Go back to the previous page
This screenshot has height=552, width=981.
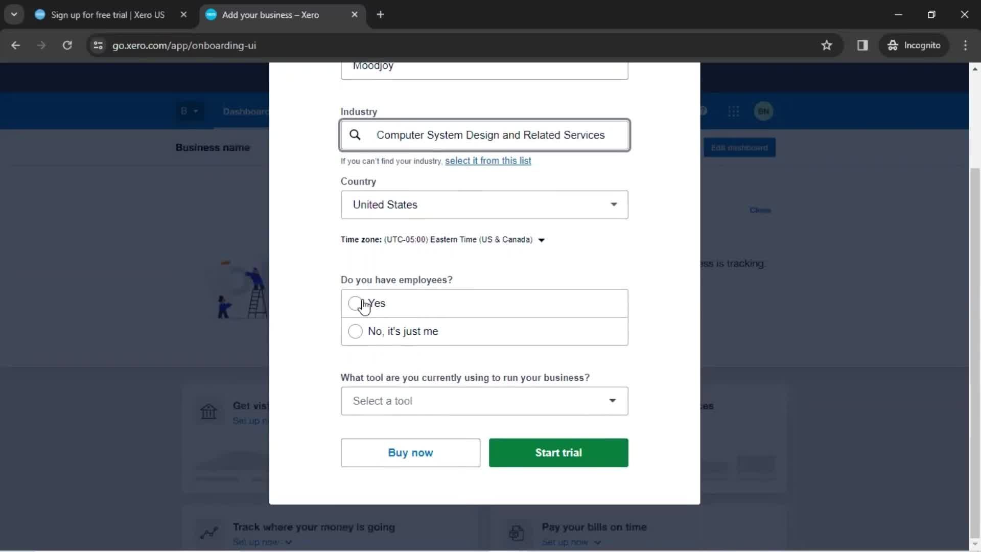coord(16,45)
